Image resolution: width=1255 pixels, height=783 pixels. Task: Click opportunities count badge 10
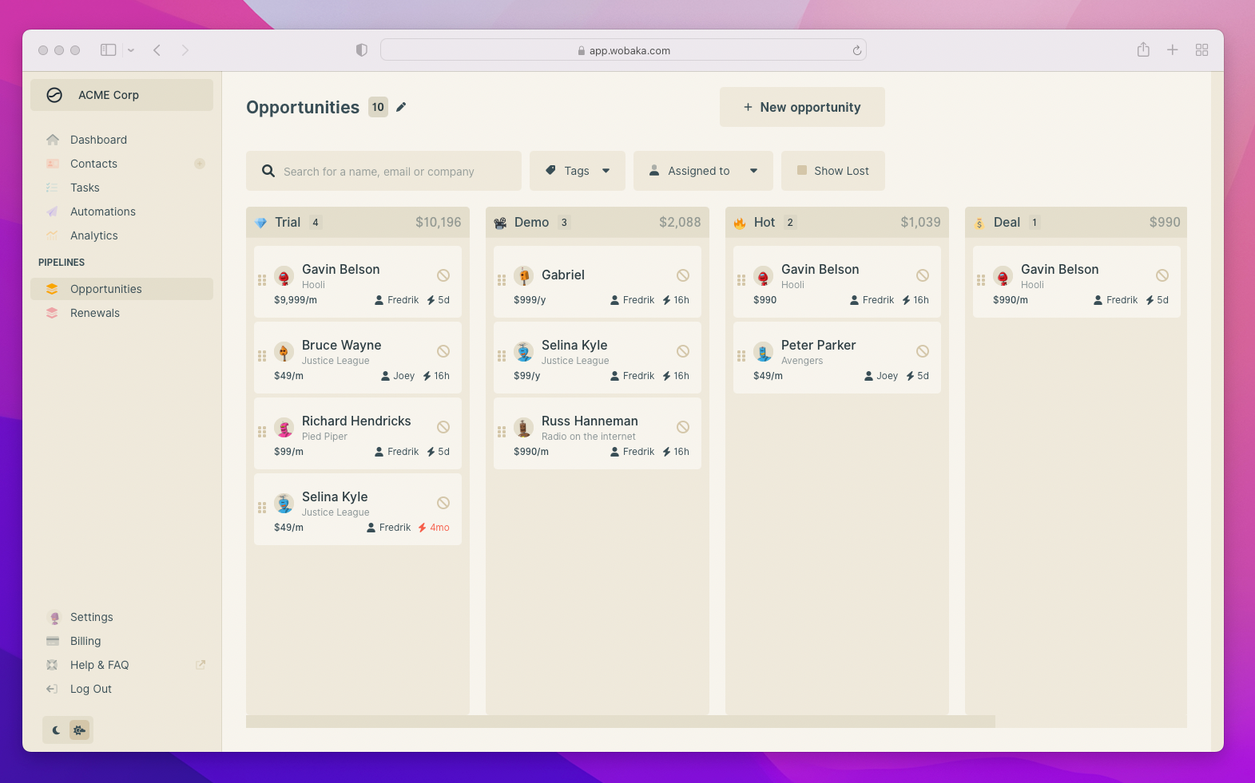pos(378,107)
